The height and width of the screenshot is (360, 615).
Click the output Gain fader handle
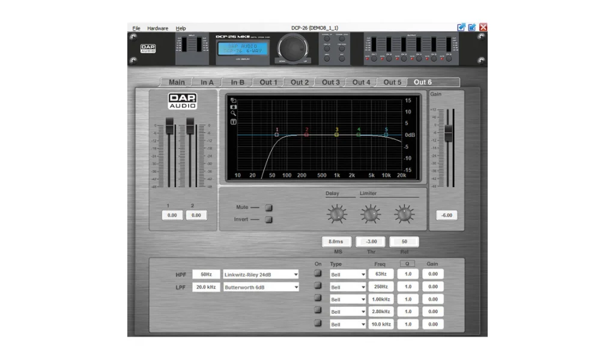click(x=448, y=133)
